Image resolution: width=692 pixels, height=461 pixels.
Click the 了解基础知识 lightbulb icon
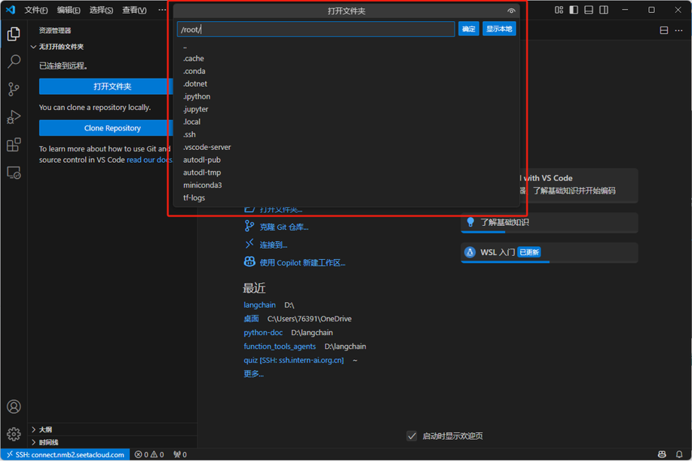470,222
